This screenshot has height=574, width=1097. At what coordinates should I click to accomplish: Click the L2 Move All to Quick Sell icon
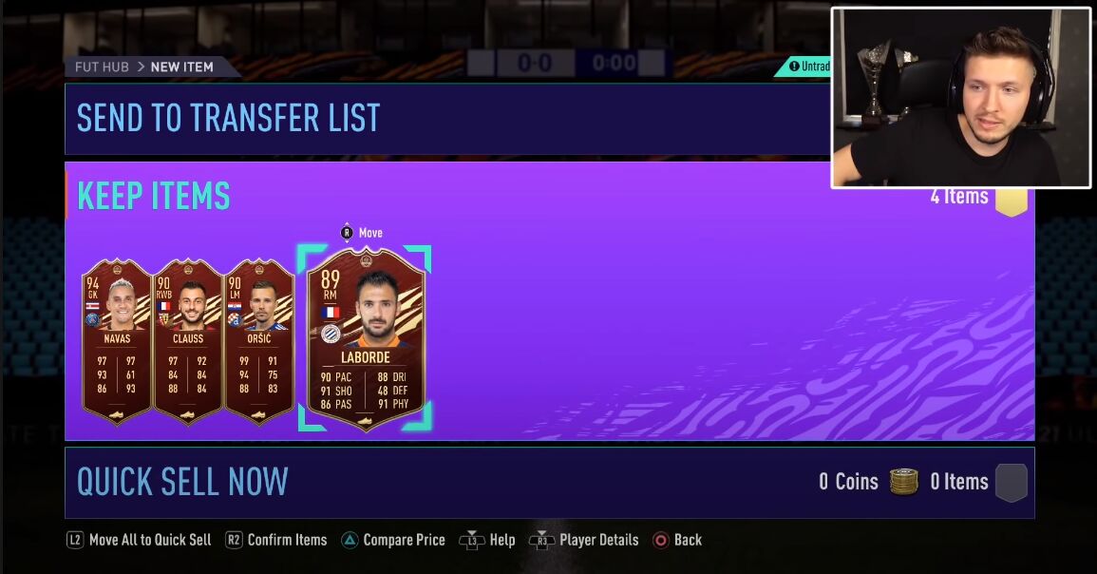(x=75, y=540)
